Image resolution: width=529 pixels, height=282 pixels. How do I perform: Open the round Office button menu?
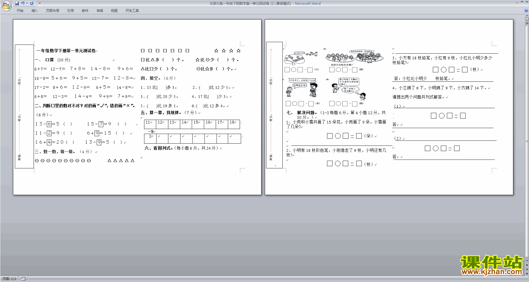pos(6,6)
